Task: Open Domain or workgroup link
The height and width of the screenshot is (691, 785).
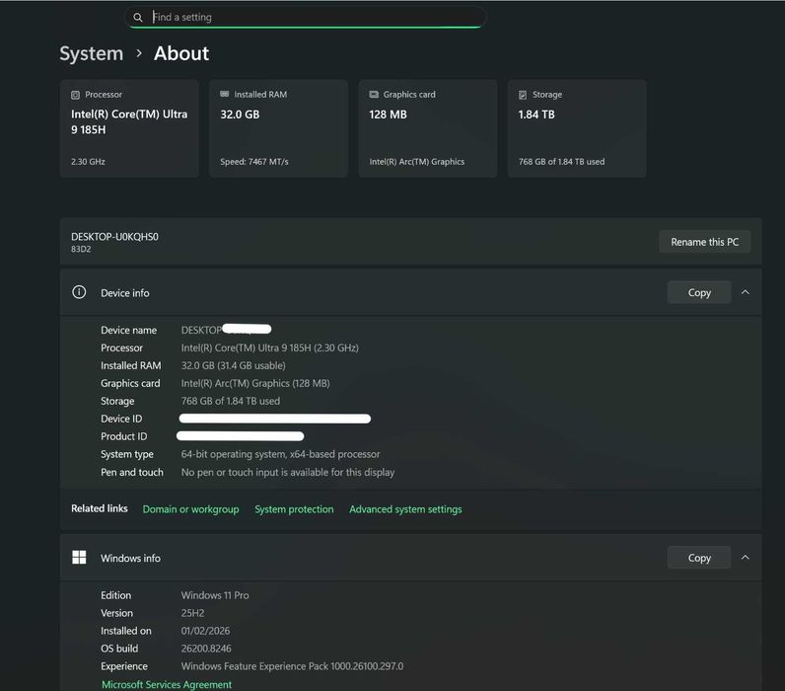Action: [190, 509]
